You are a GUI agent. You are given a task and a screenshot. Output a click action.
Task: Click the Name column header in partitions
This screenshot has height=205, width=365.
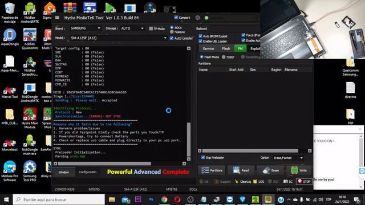click(210, 69)
